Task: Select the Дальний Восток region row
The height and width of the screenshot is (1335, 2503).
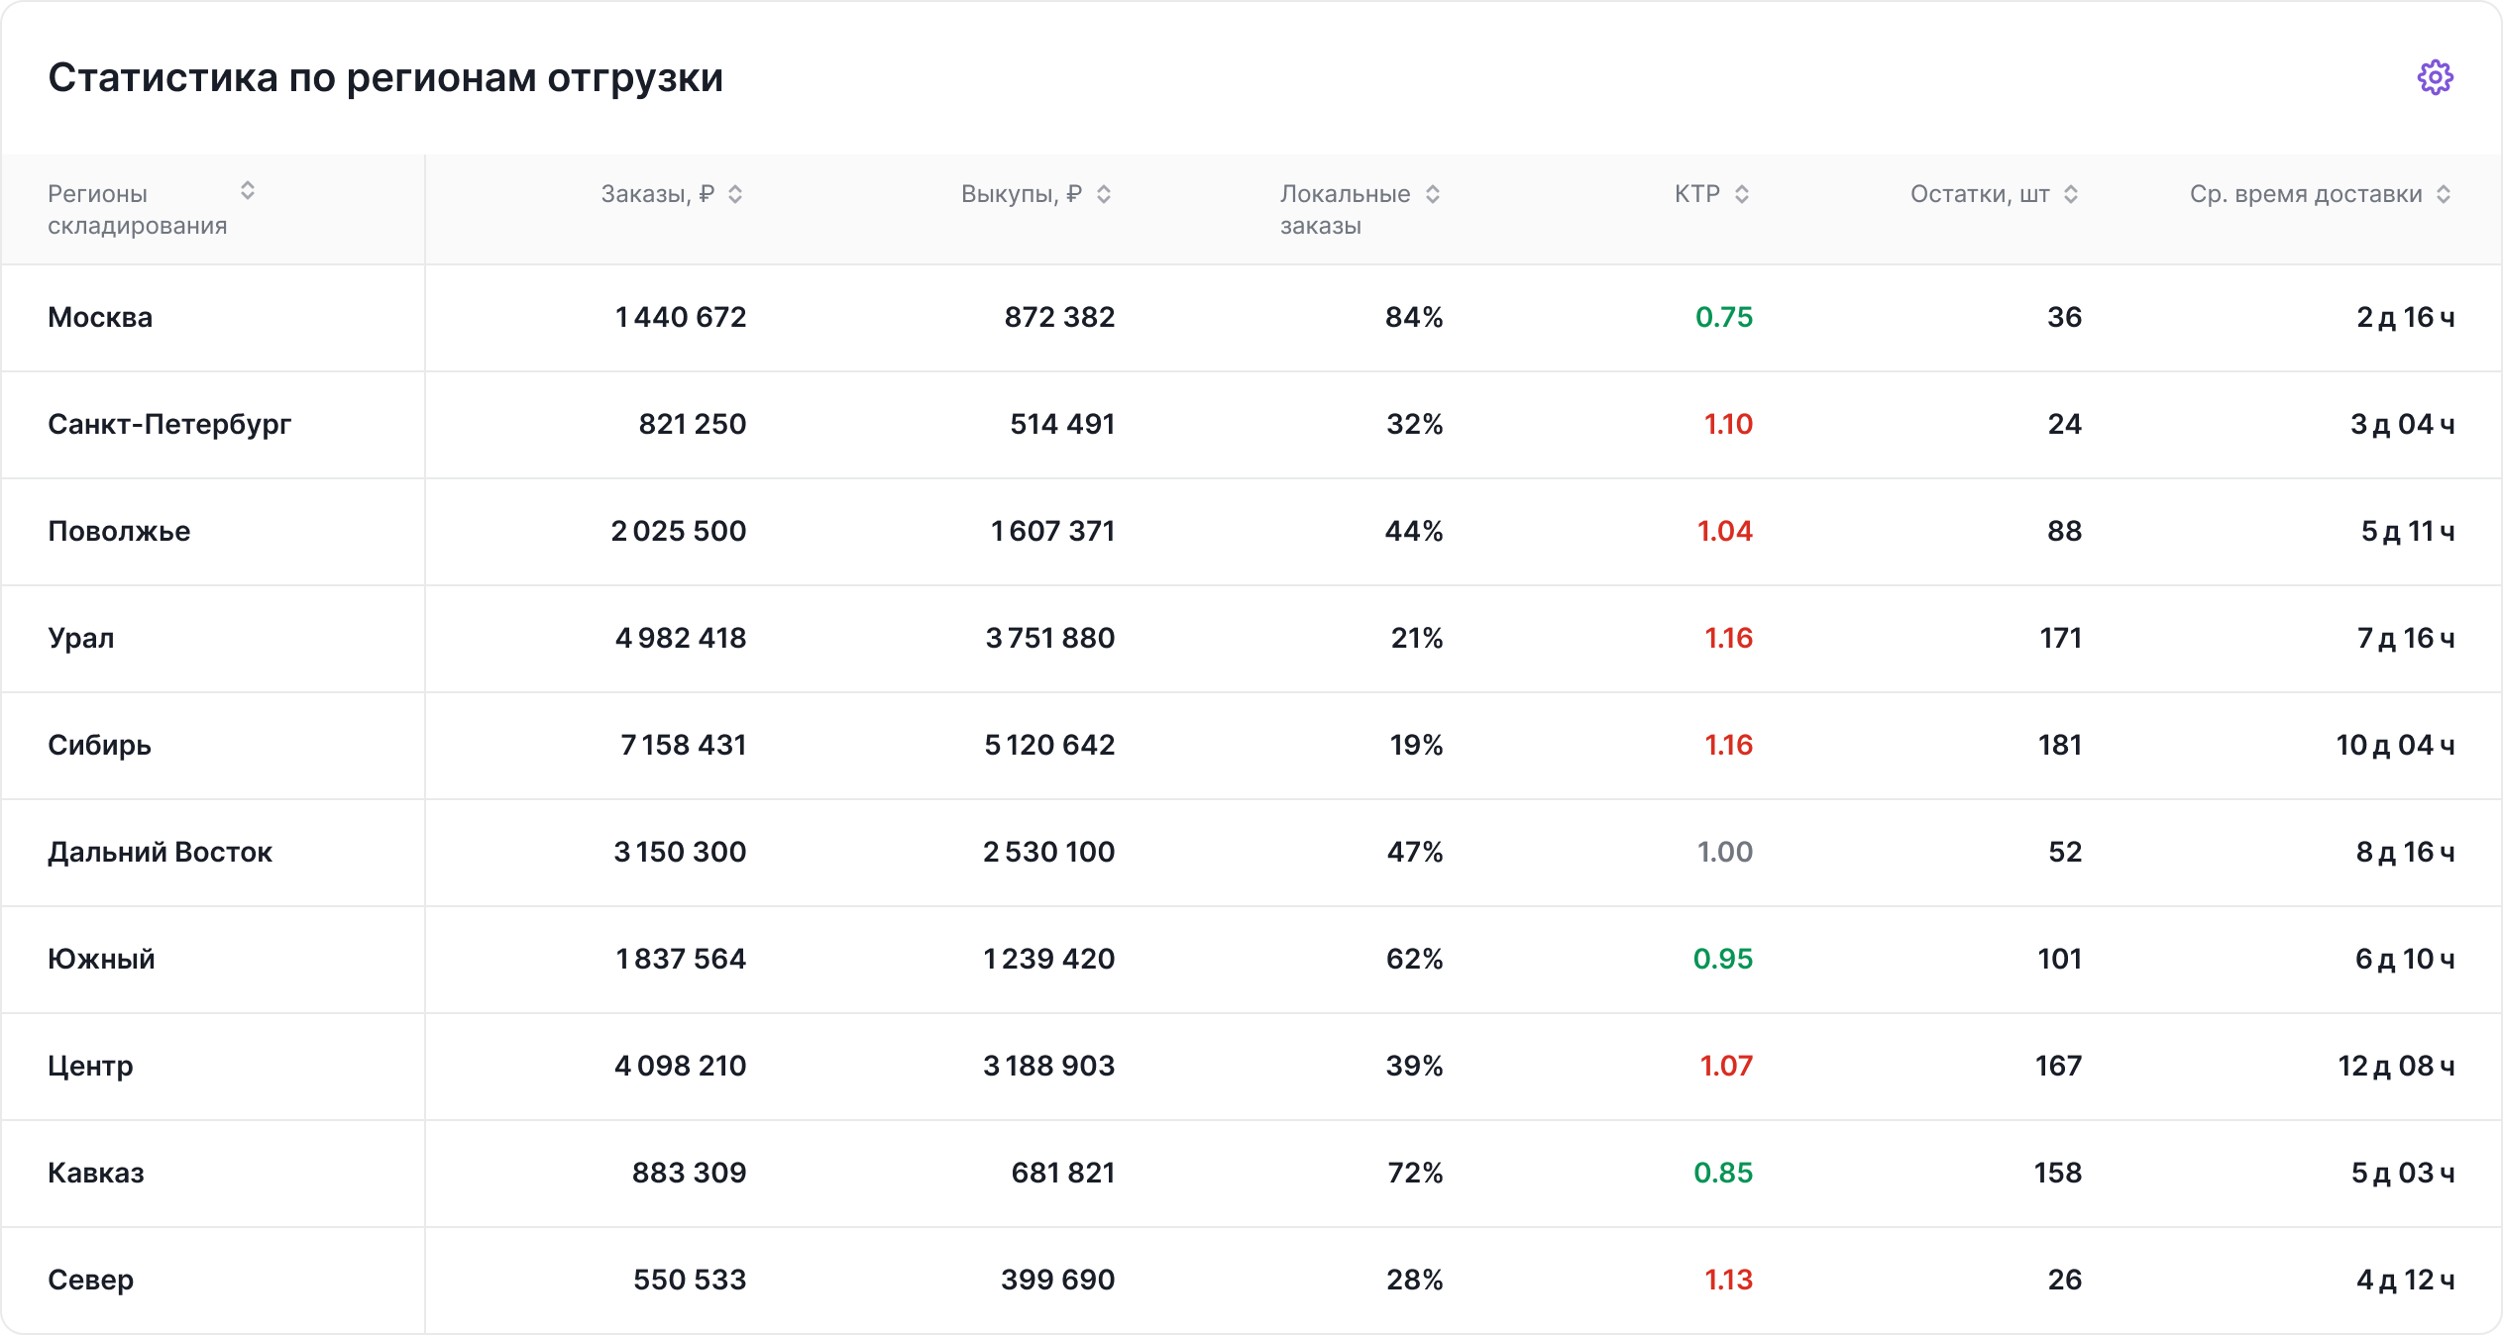Action: [x=1251, y=853]
